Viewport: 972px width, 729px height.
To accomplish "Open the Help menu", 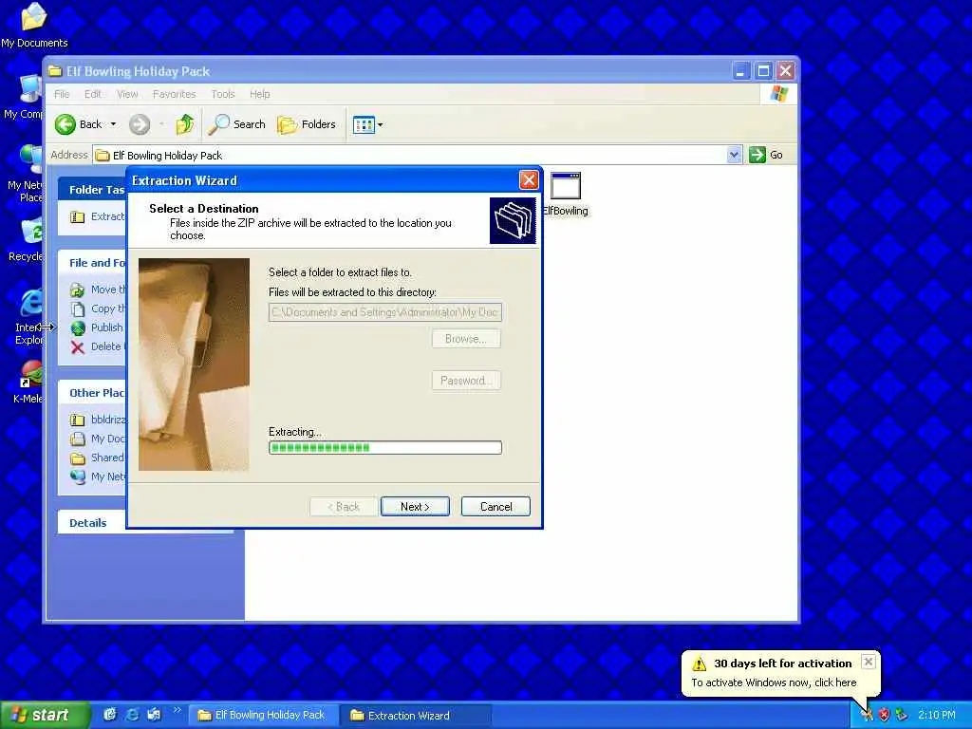I will [260, 94].
